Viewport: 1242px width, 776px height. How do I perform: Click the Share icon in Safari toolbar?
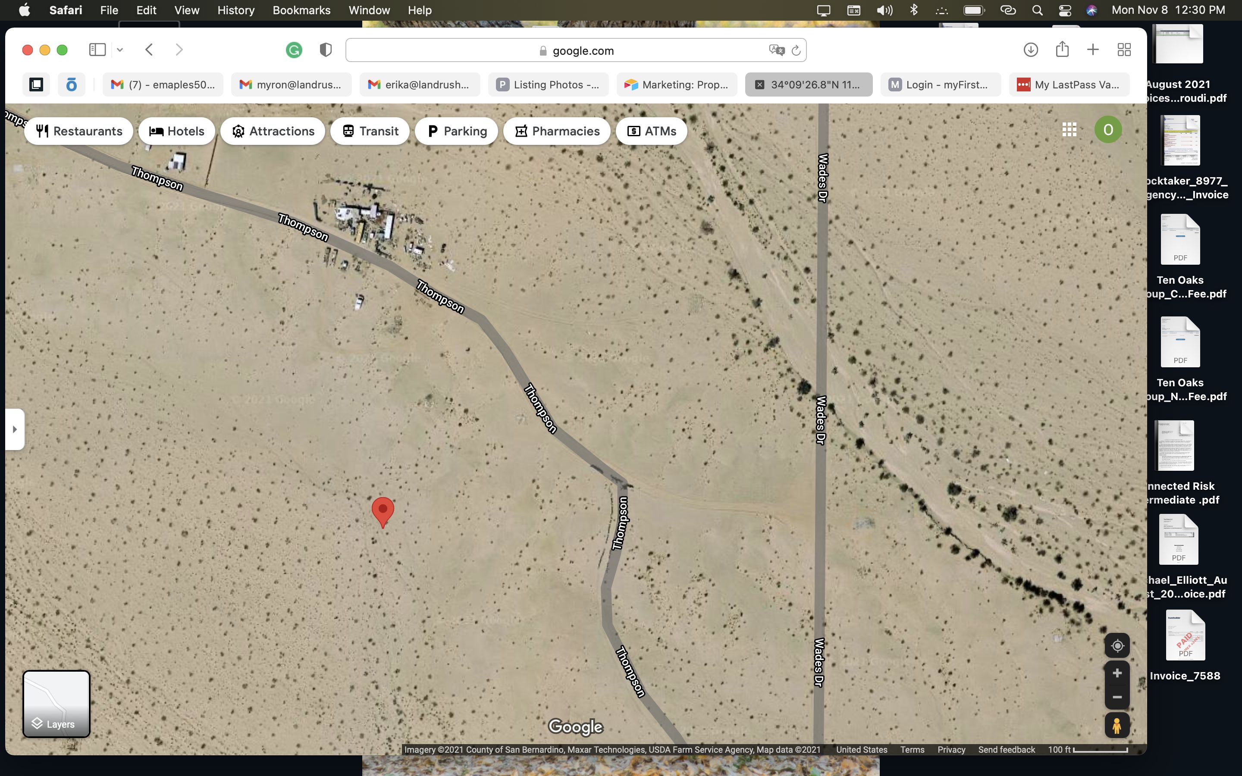click(1062, 49)
